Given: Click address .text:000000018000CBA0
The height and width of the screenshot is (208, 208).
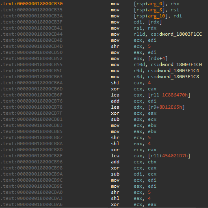Looking at the screenshot, I should coord(31,192).
